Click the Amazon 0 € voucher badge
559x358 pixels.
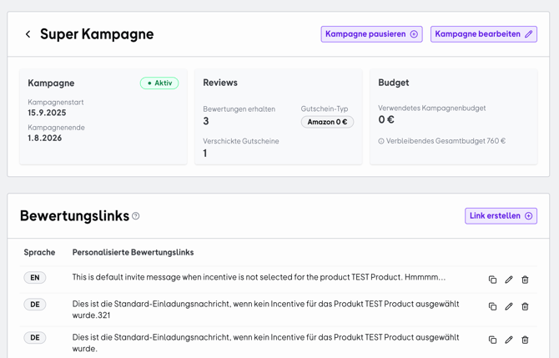pyautogui.click(x=327, y=122)
